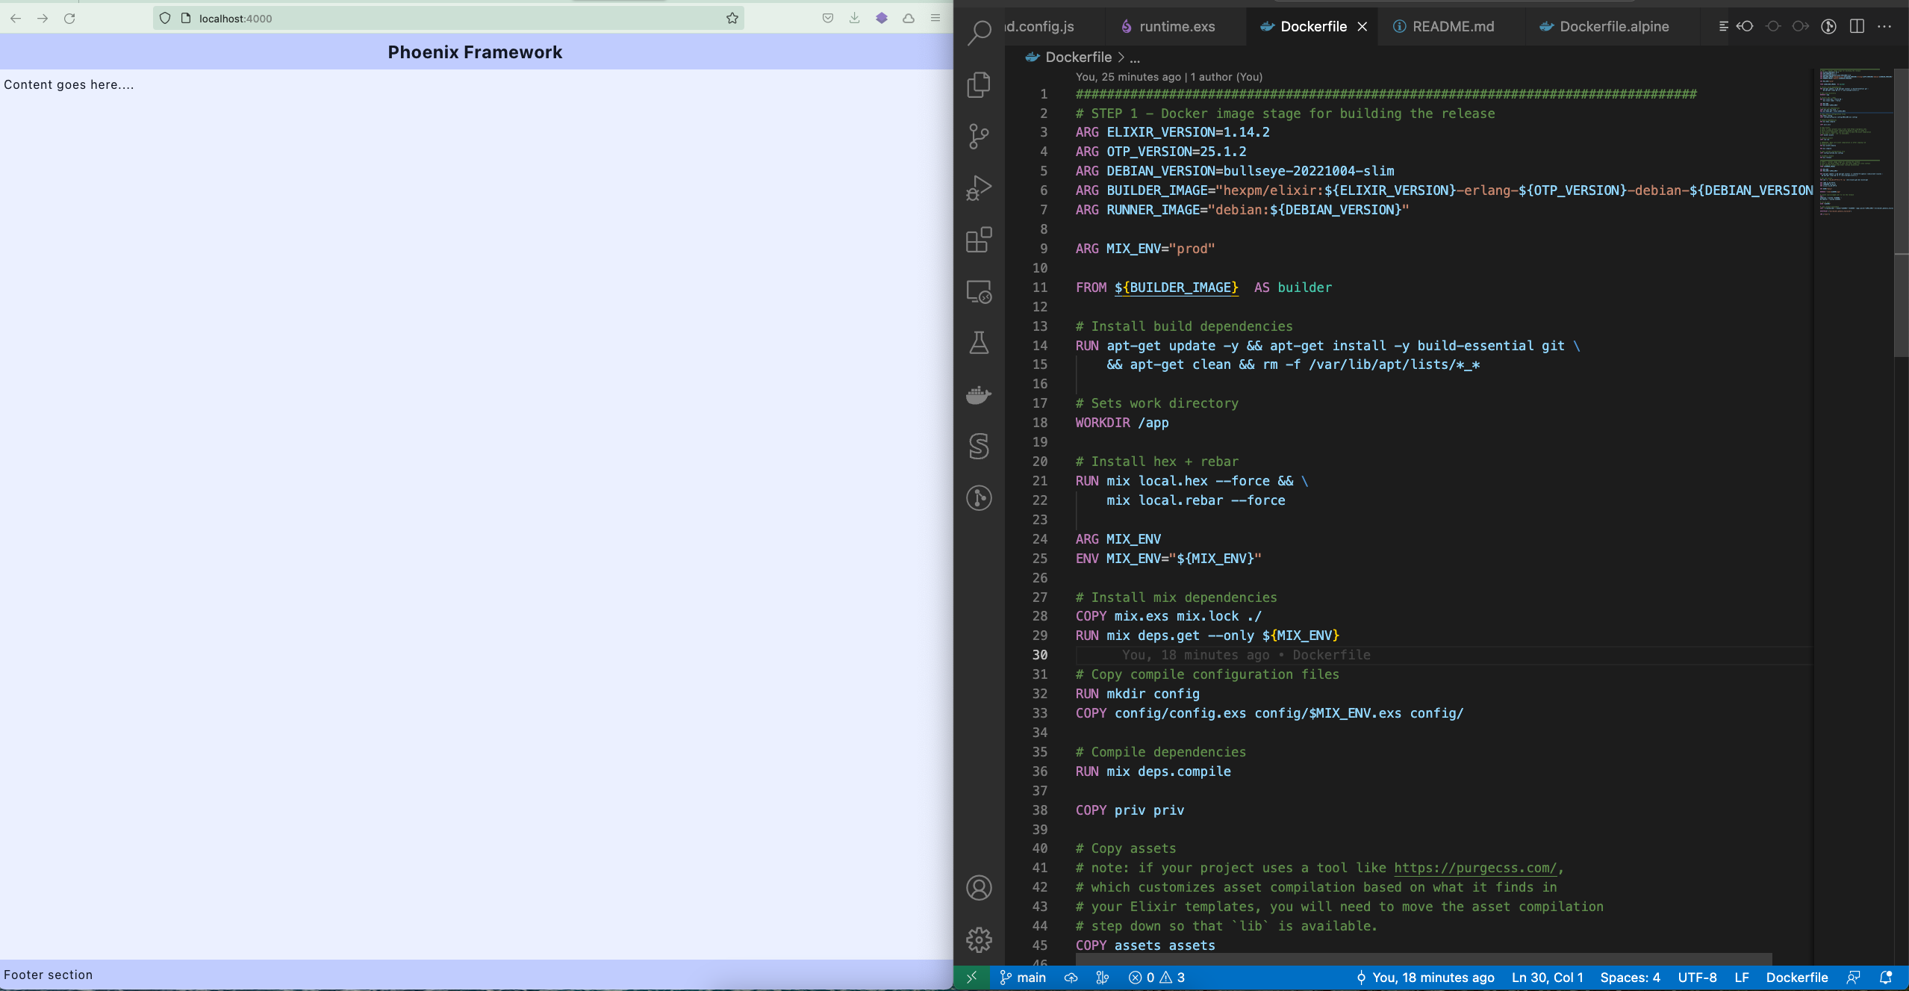Click the blame text You, 18 minutes ago in the status bar

click(1426, 978)
